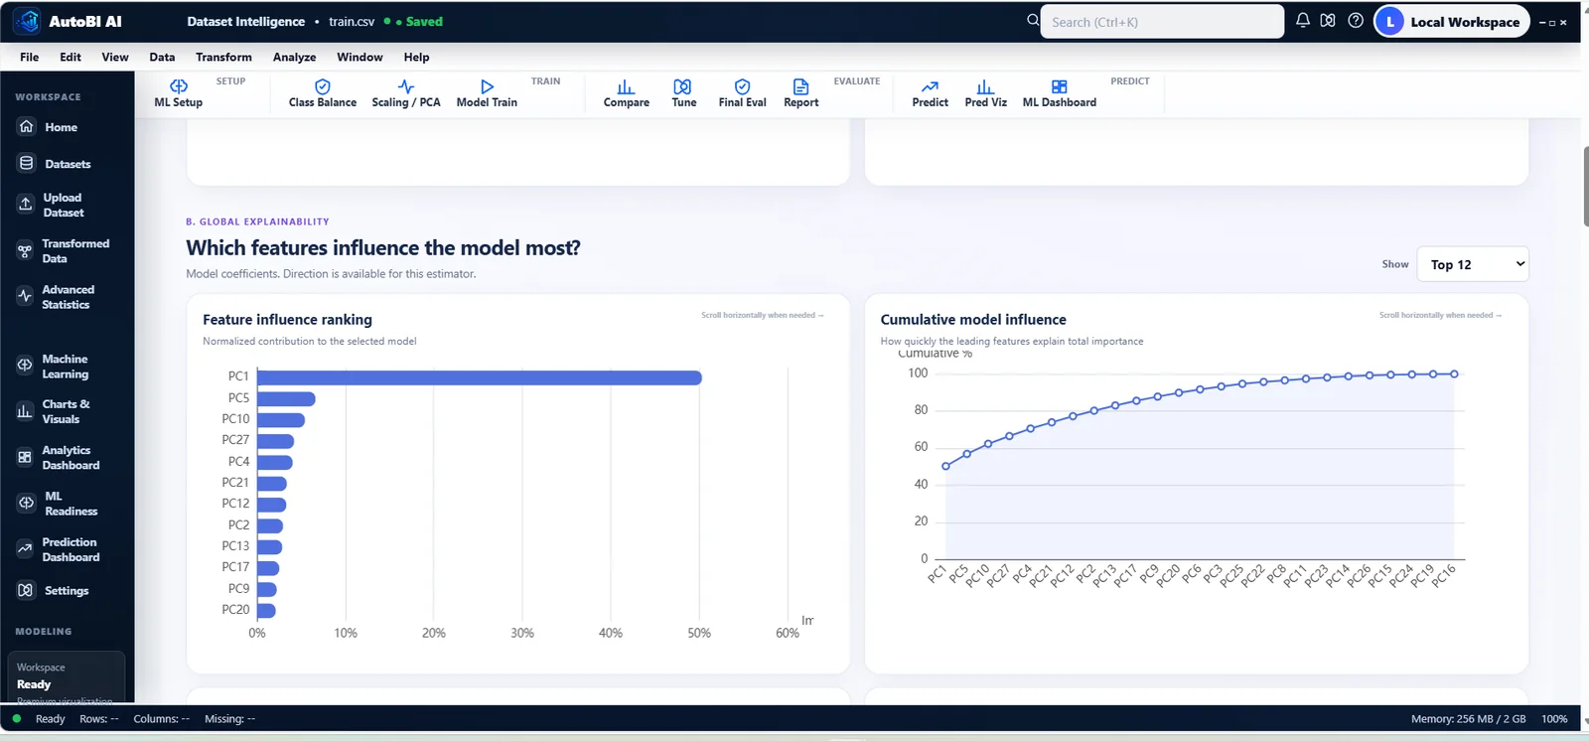Open the Tune tool
1589x741 pixels.
pos(683,93)
